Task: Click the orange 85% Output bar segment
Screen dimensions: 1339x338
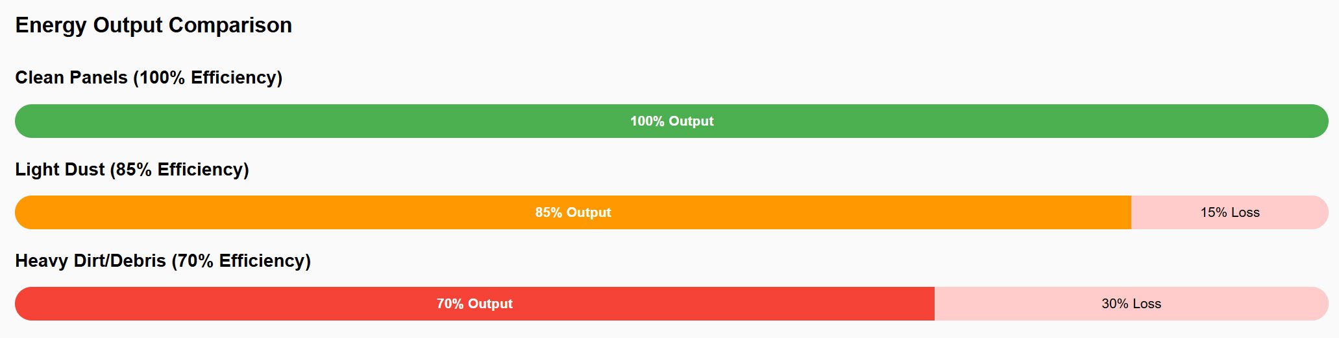Action: (x=573, y=212)
